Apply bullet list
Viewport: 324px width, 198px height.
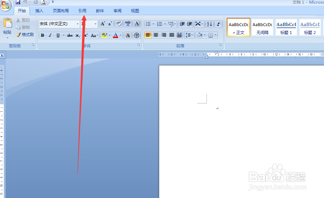point(148,24)
